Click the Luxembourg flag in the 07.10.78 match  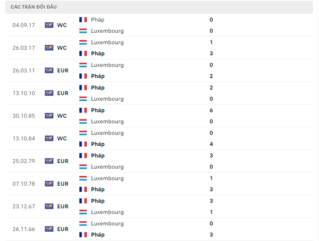83,178
